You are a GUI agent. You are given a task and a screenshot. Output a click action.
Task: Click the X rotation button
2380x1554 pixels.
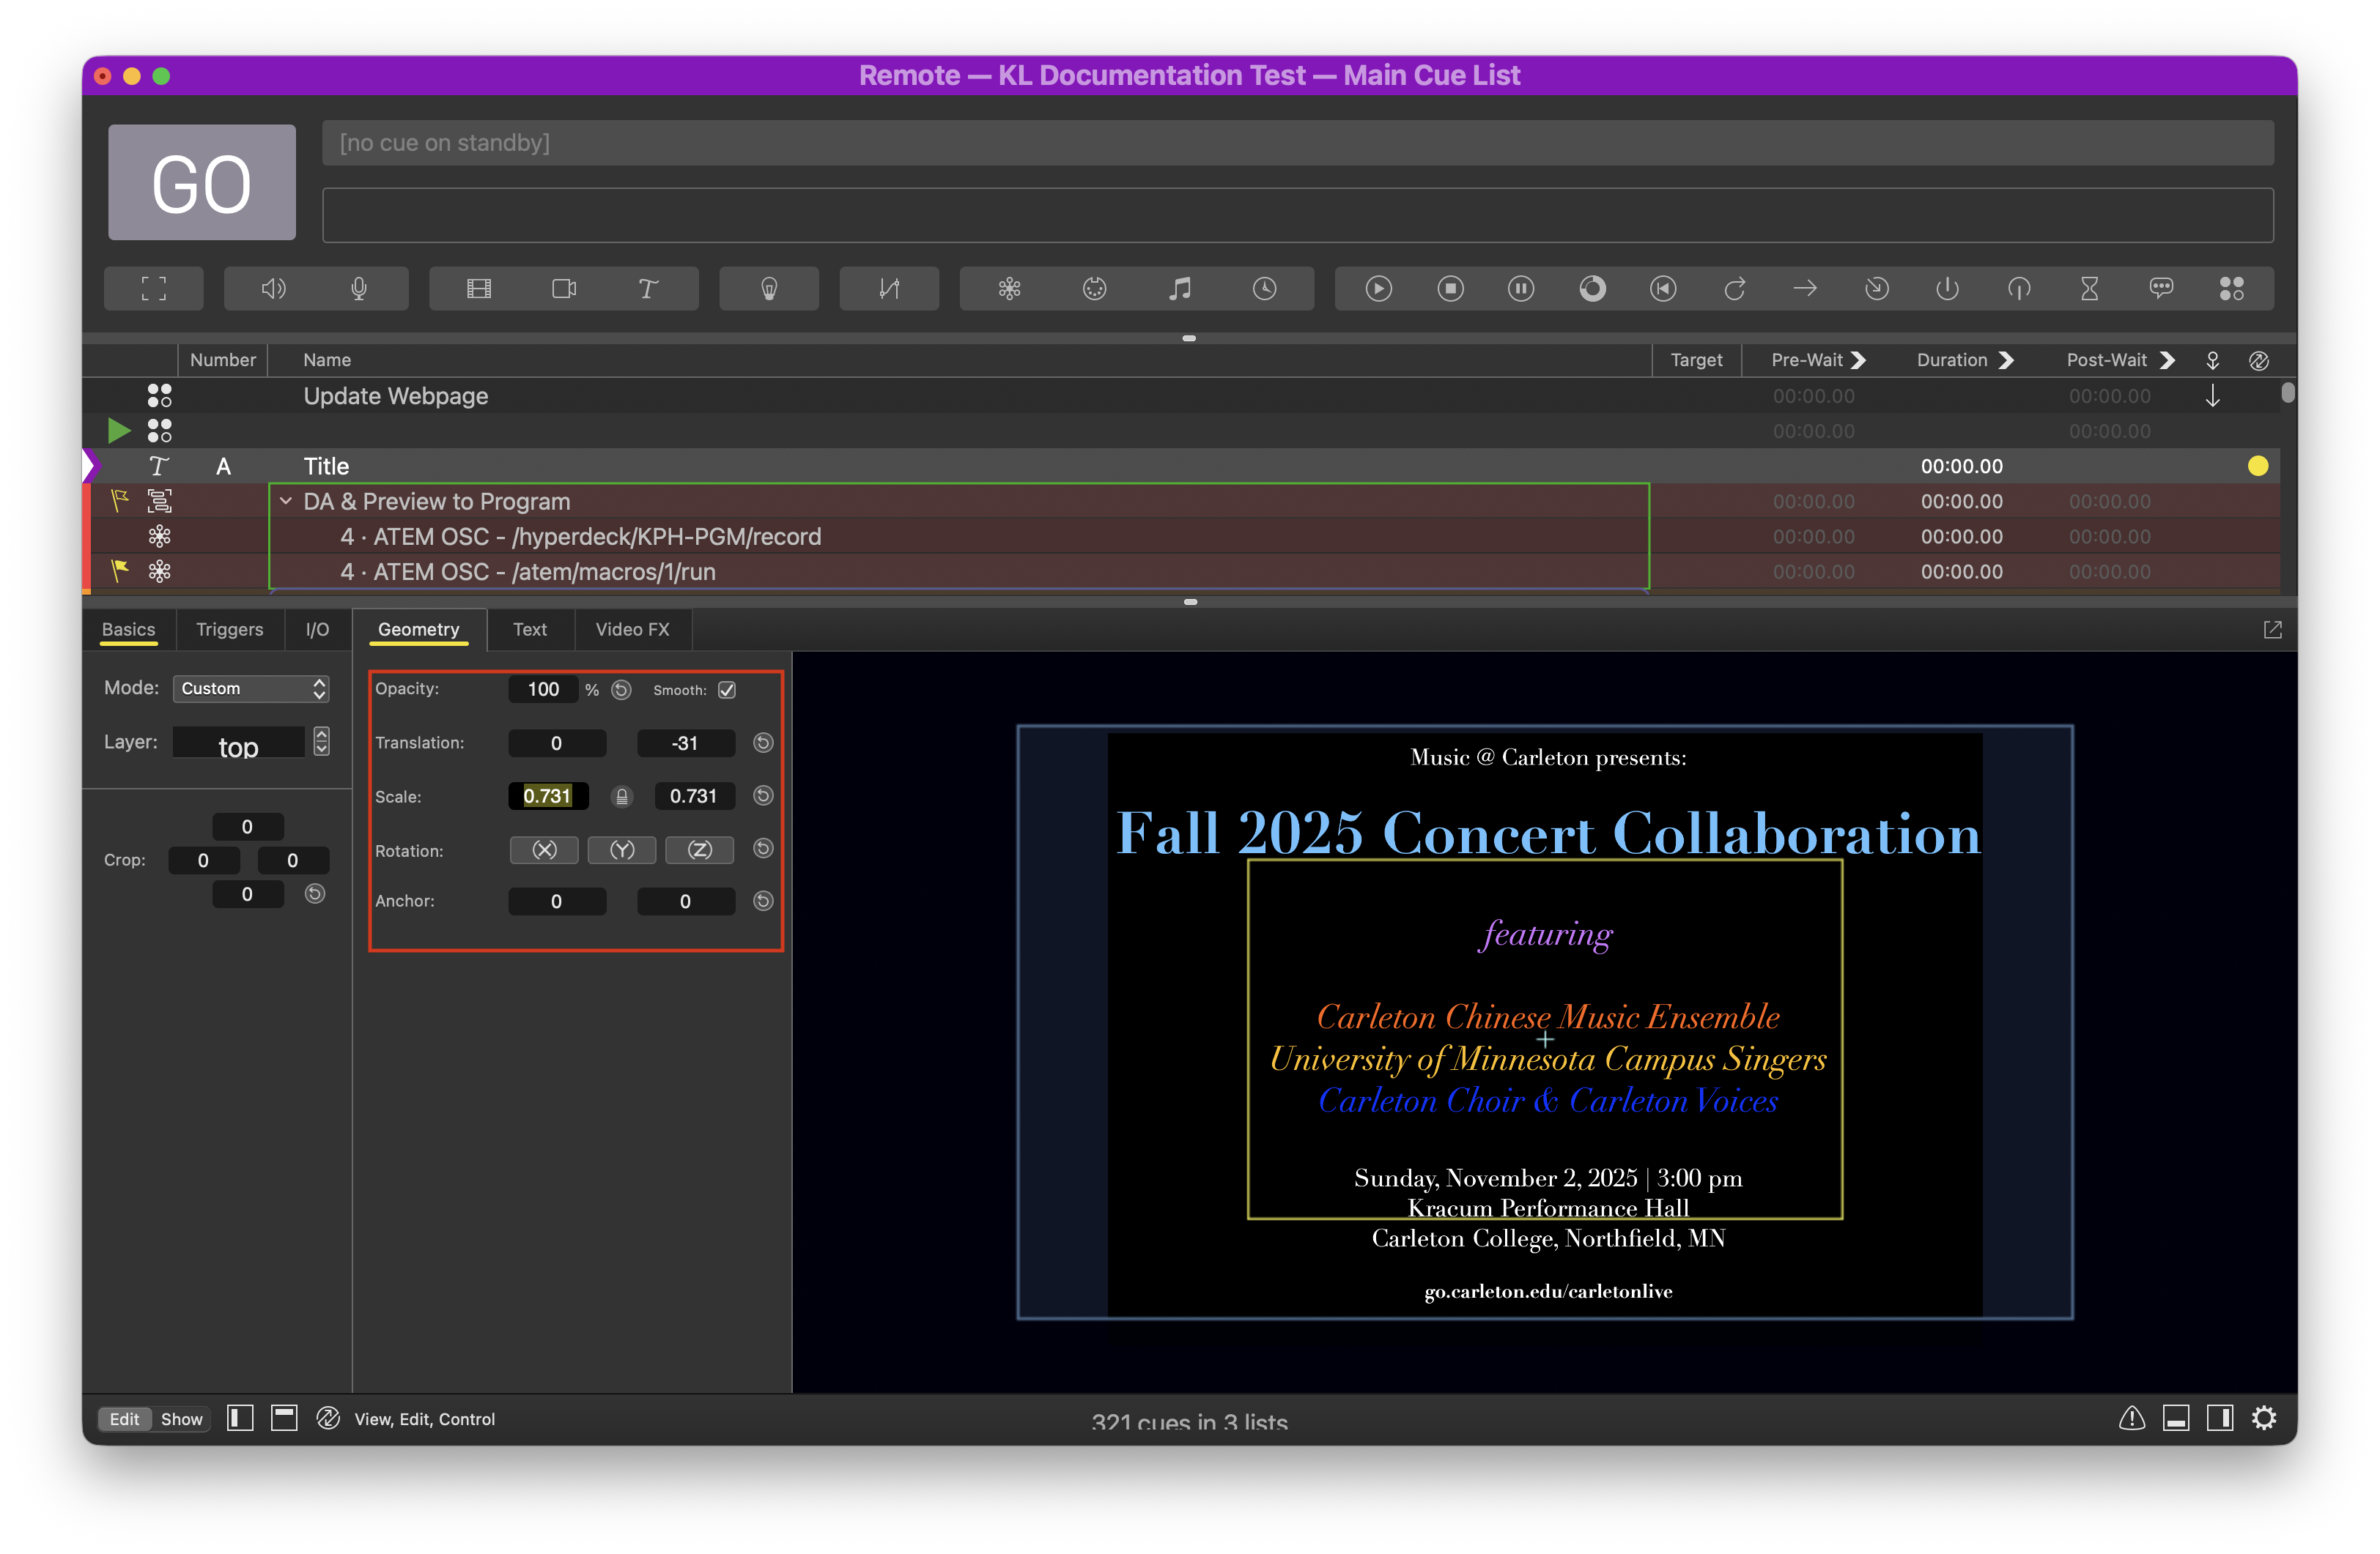click(544, 850)
